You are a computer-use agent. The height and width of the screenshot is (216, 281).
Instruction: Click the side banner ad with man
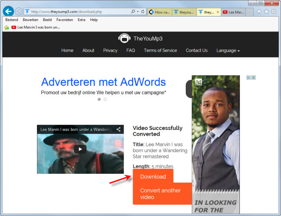pyautogui.click(x=216, y=144)
